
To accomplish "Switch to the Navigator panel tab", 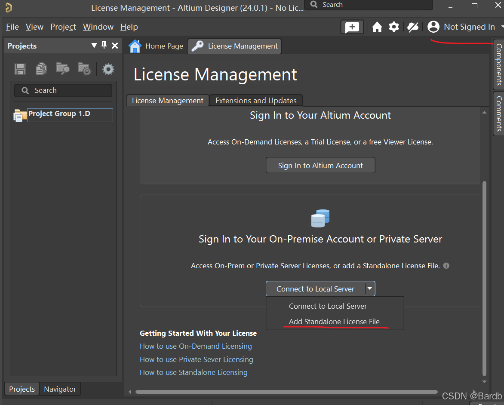I will [x=60, y=389].
